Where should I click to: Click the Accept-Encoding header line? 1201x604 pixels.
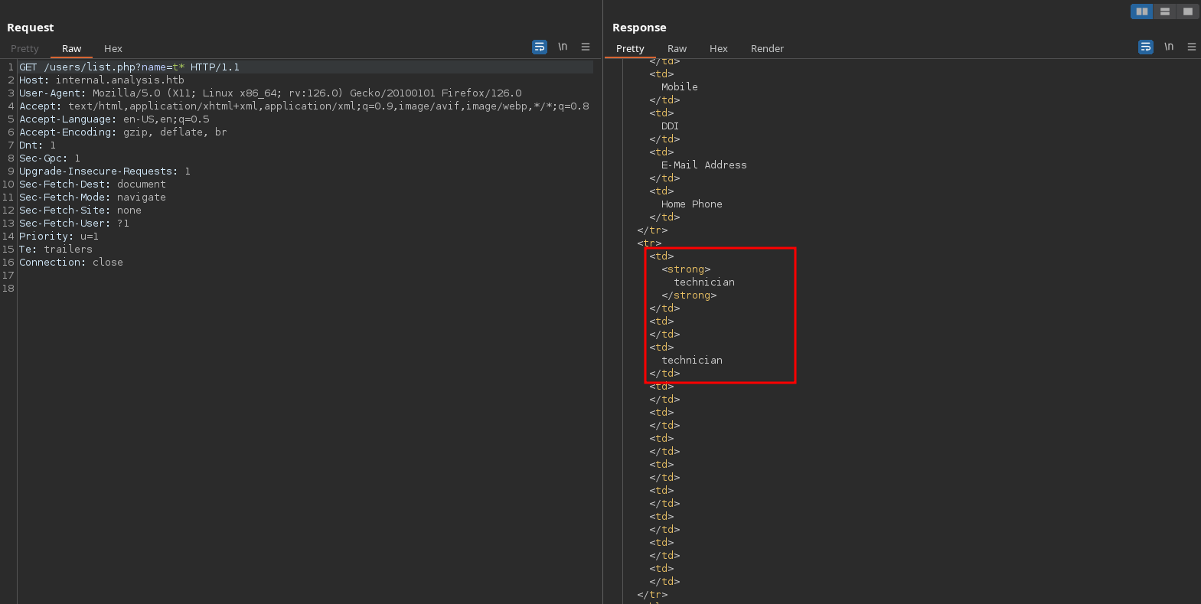coord(123,132)
